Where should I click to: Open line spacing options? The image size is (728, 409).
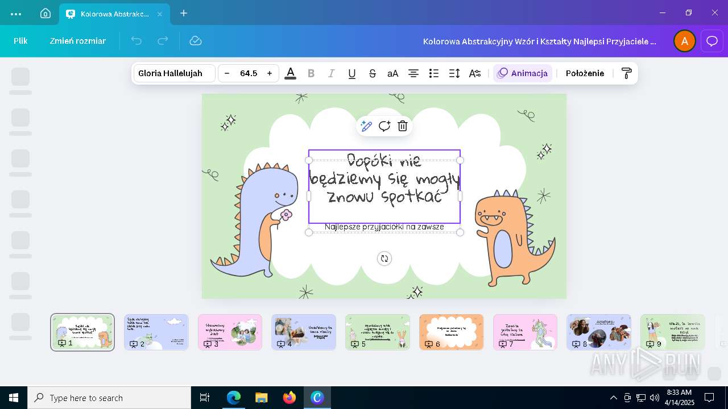pos(454,73)
